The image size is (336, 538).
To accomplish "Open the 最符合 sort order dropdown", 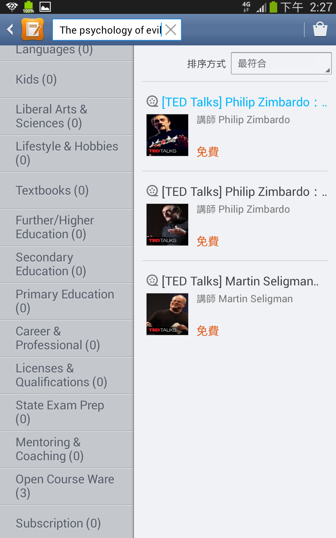I will pos(281,63).
